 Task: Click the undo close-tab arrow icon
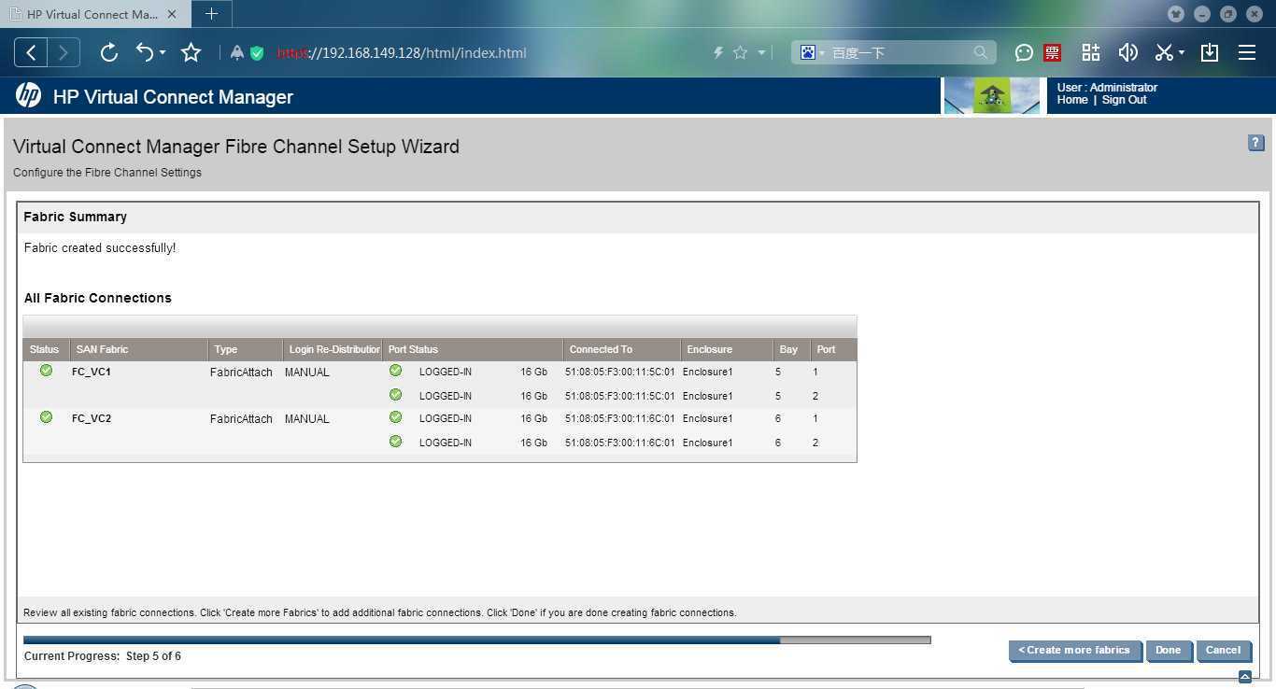click(x=145, y=52)
